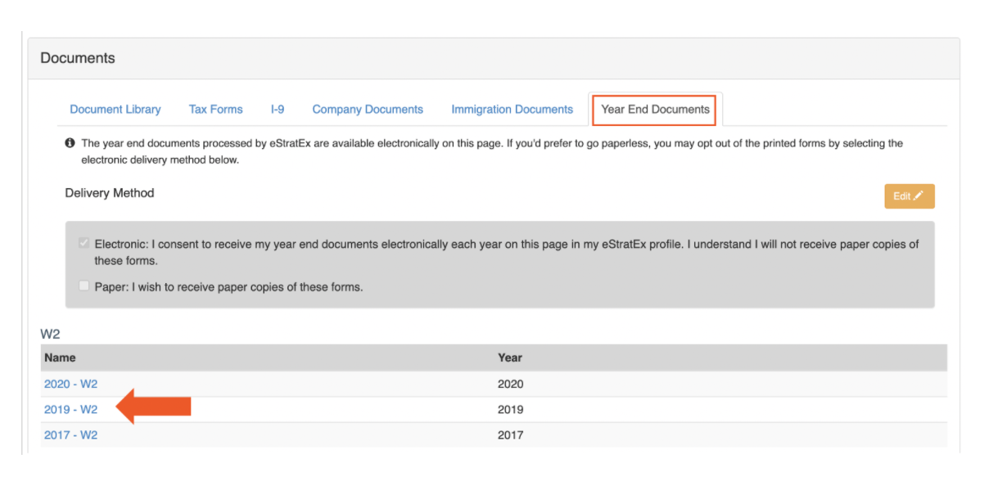The height and width of the screenshot is (481, 989).
Task: Switch to the Tax Forms tab
Action: pos(215,109)
